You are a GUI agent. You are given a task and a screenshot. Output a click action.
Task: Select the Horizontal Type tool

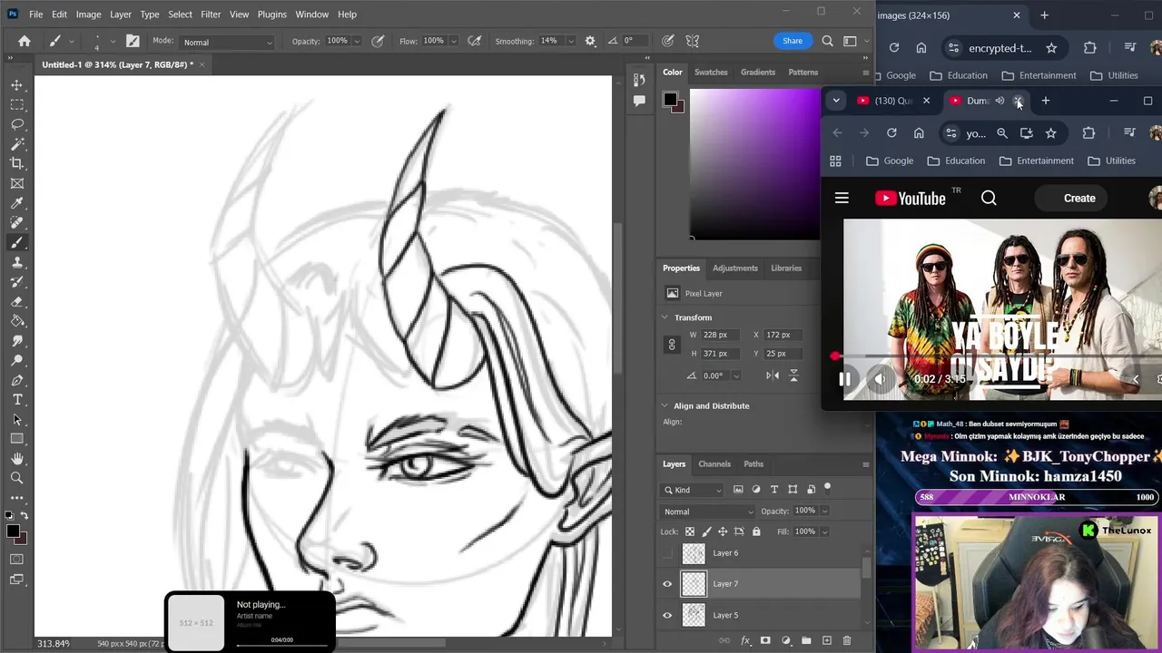(x=17, y=400)
